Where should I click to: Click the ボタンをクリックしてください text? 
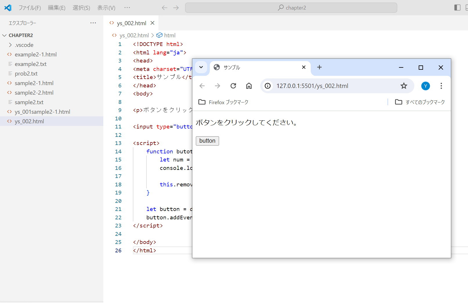tap(247, 123)
